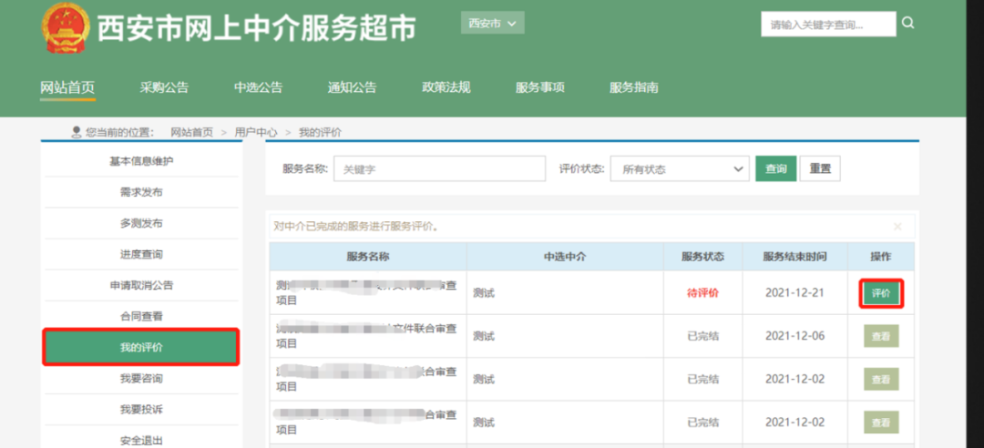
Task: Select 我要投诉 in sidebar
Action: pyautogui.click(x=141, y=410)
